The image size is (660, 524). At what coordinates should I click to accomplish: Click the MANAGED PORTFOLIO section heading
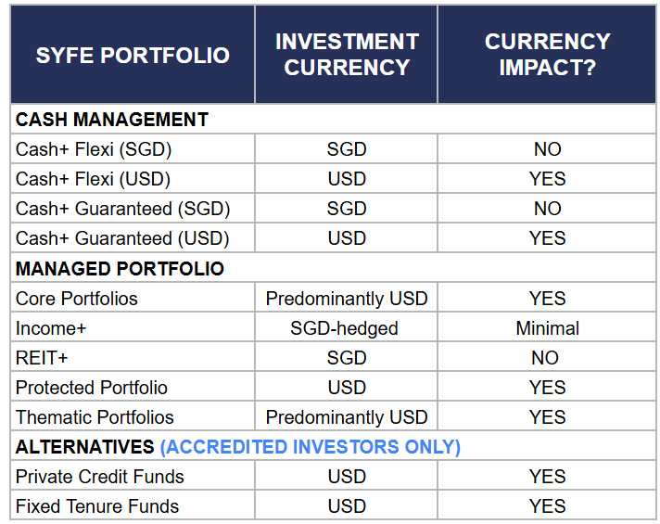[120, 269]
